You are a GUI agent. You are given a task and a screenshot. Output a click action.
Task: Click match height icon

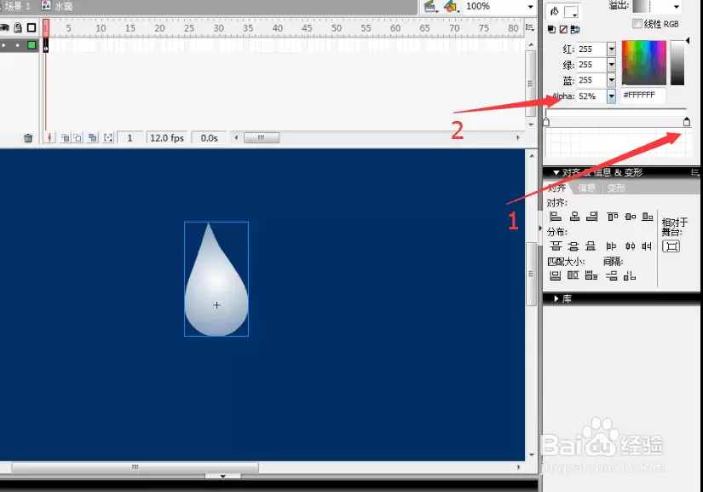(x=573, y=275)
